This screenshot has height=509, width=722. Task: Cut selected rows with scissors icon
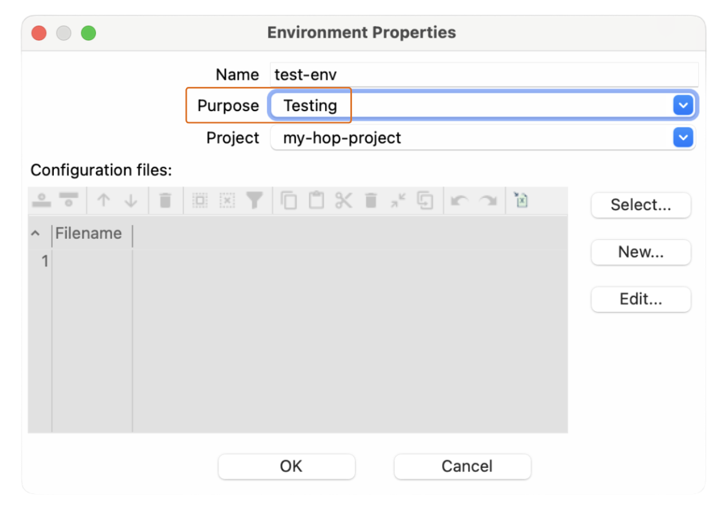click(x=344, y=200)
